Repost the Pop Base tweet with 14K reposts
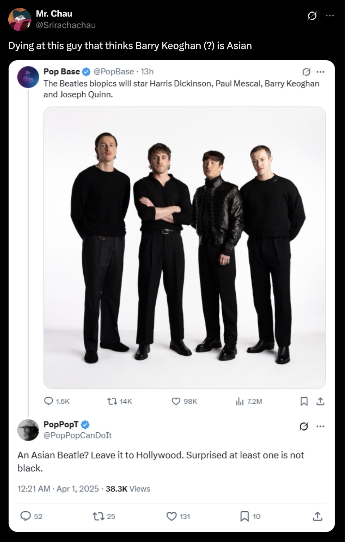This screenshot has height=542, width=345. (112, 401)
